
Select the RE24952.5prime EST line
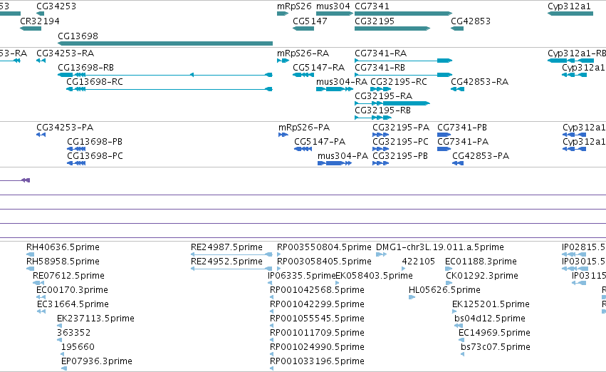click(231, 269)
